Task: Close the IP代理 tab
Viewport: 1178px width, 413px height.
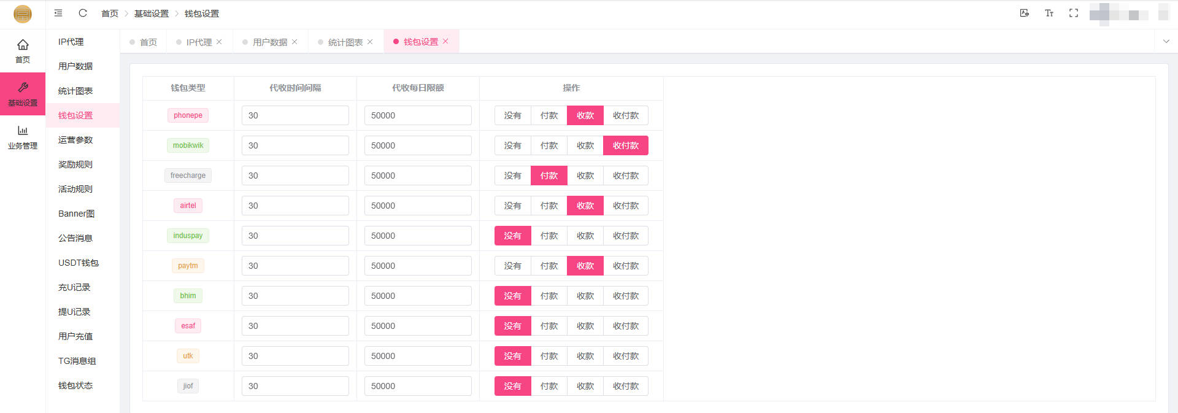Action: pyautogui.click(x=219, y=42)
